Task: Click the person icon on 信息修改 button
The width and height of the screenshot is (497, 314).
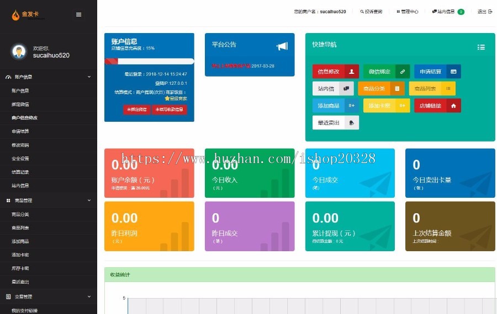Action: (x=352, y=72)
